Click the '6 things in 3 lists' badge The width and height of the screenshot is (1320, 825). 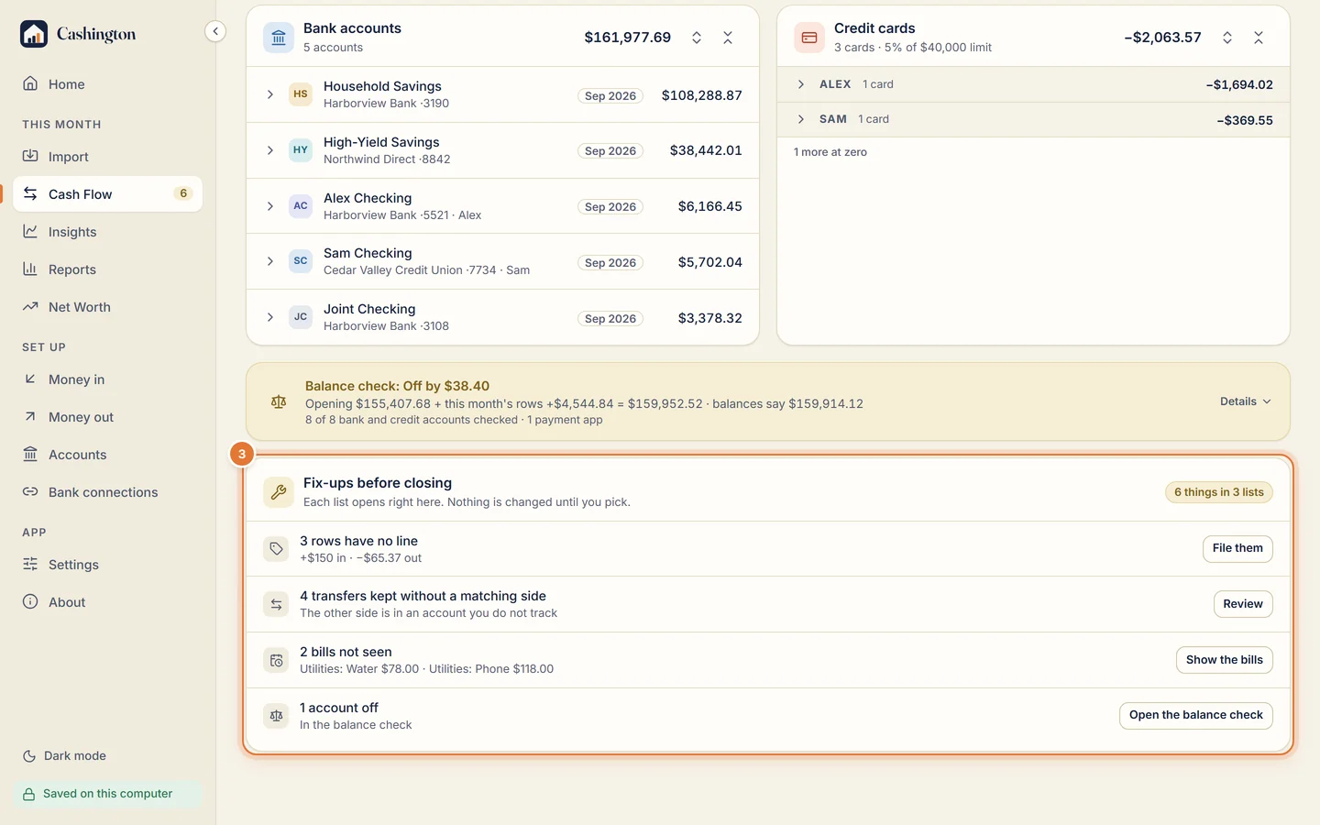coord(1219,492)
